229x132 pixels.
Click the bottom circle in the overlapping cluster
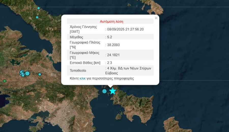pyautogui.click(x=23, y=75)
